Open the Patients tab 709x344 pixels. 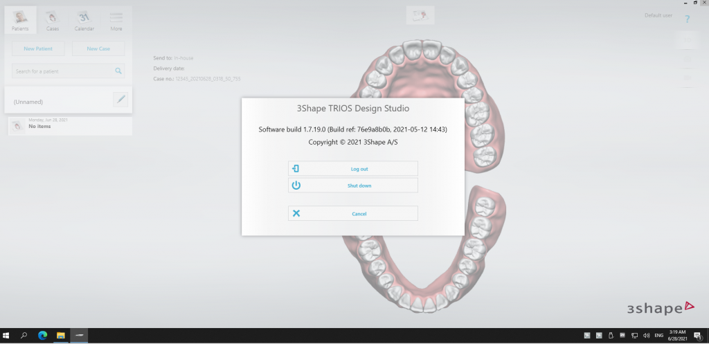[x=20, y=20]
